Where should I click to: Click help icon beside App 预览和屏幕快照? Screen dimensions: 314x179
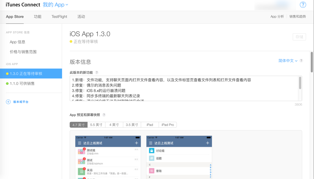104,115
